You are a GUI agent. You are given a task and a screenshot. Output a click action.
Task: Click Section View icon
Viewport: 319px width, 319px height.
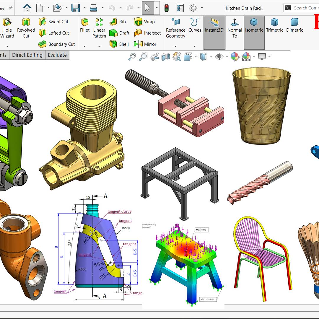(166, 56)
